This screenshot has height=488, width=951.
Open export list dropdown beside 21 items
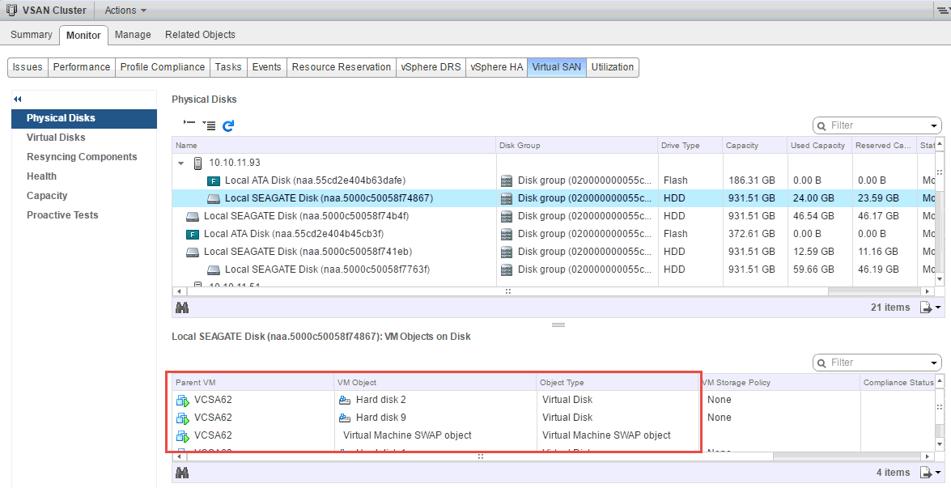point(931,308)
